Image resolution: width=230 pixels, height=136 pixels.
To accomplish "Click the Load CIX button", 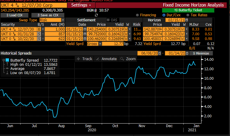I will 14,15.
